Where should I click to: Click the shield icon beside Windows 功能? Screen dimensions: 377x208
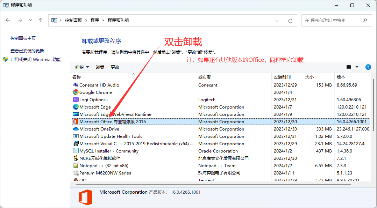[5, 59]
